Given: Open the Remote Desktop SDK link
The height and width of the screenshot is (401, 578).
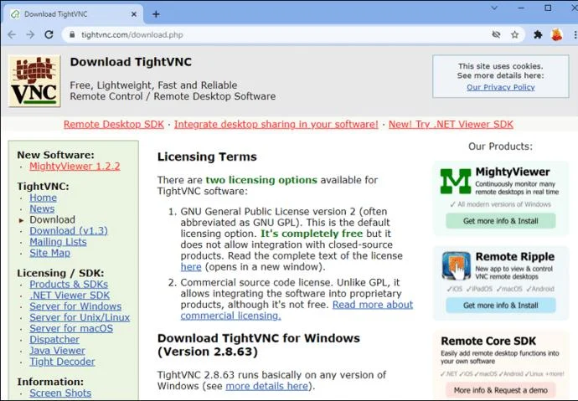Looking at the screenshot, I should 114,125.
